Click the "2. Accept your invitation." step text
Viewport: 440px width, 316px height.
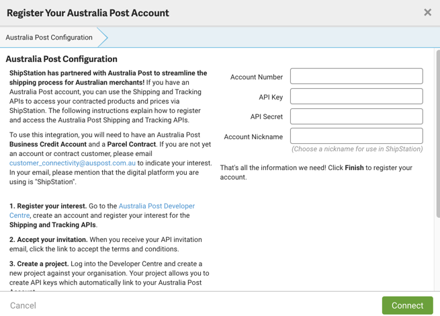pos(48,239)
